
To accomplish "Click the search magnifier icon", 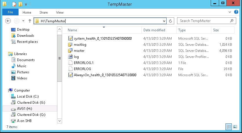I will click(232, 21).
